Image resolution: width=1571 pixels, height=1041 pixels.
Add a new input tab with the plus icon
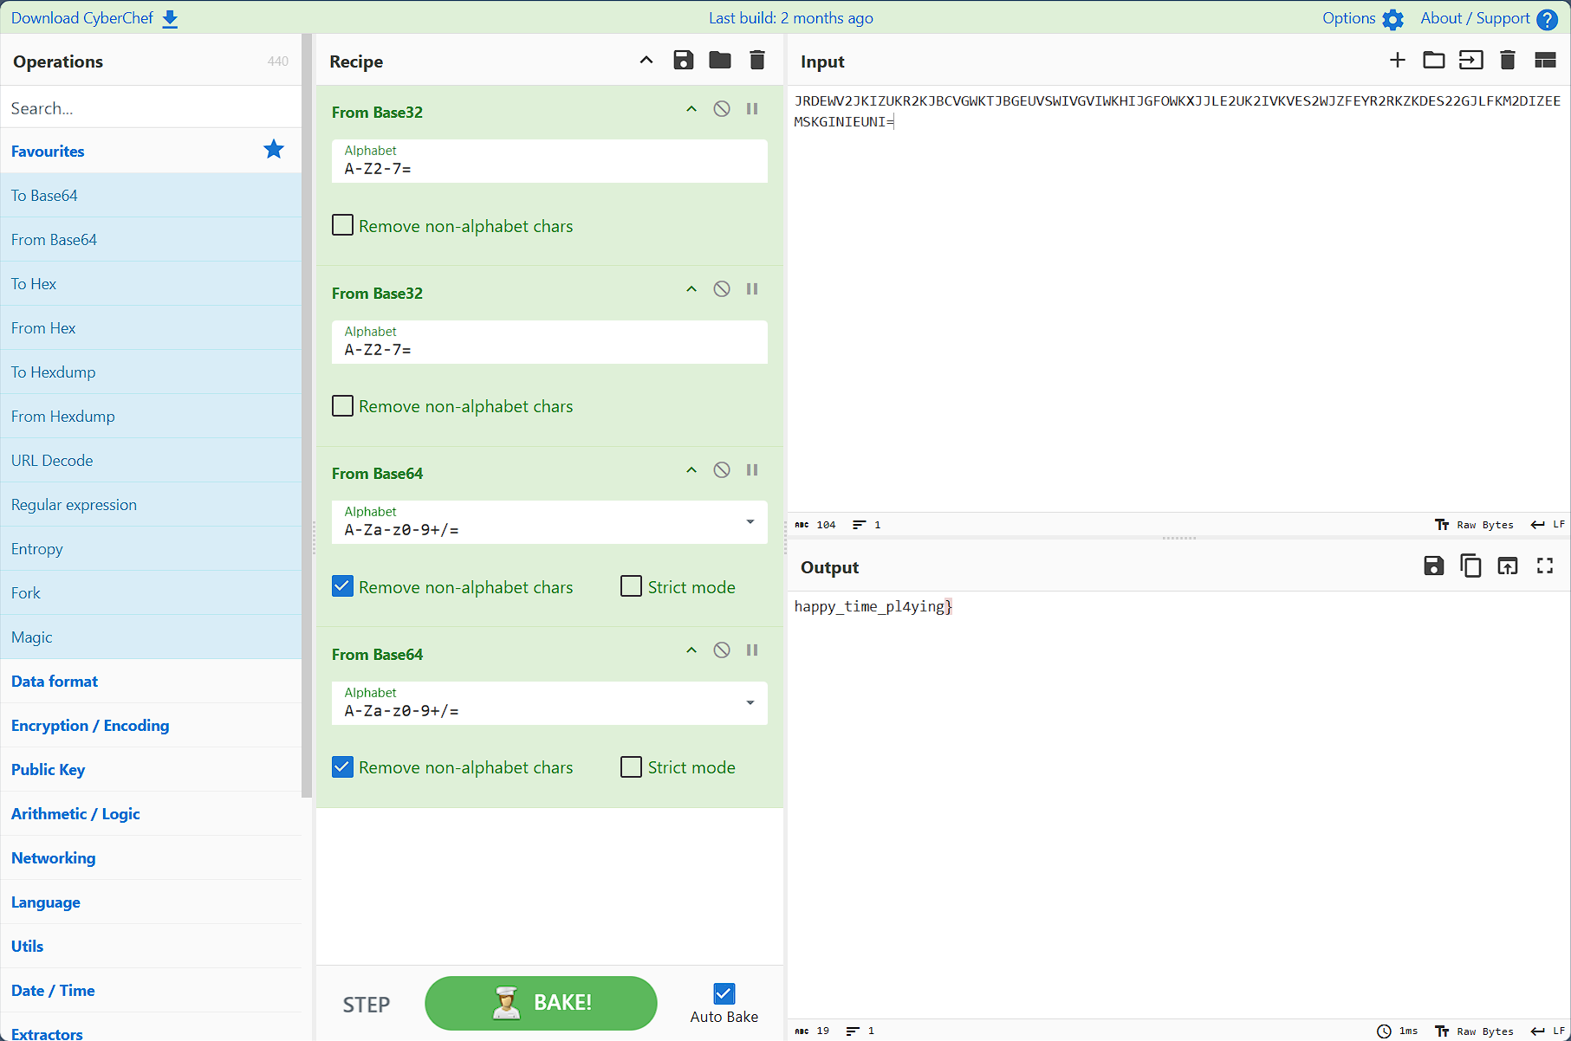pyautogui.click(x=1397, y=60)
